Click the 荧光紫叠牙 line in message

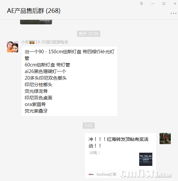point(36,111)
